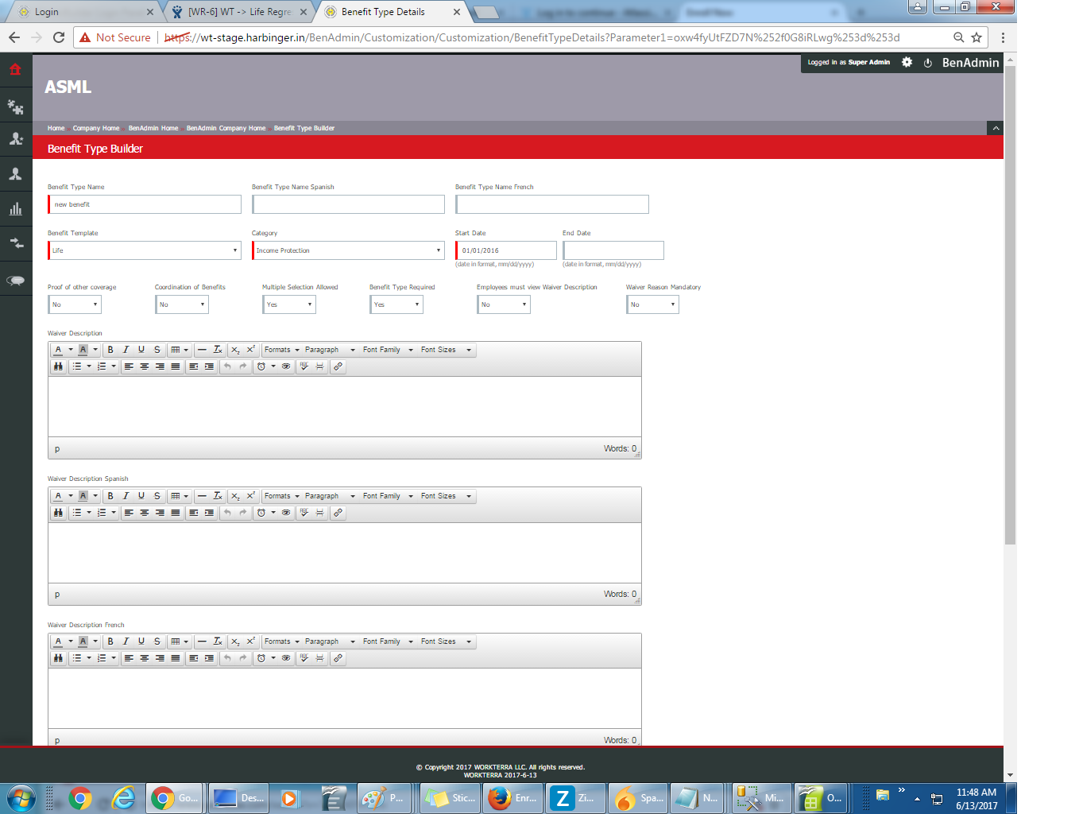Toggle strikethrough in first Waiver Description editor
This screenshot has width=1079, height=814.
click(157, 350)
